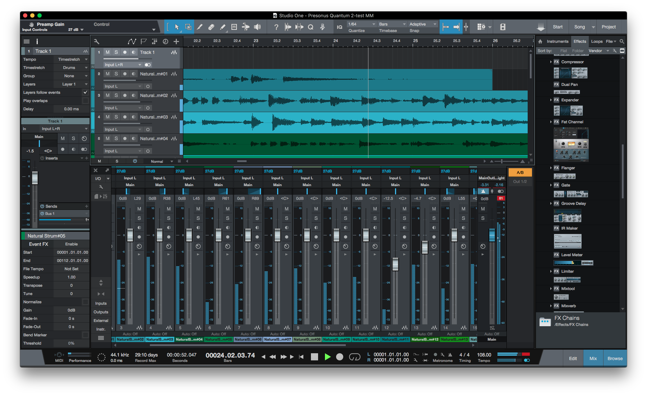Click the Main output fader handle
Viewport: 647px width, 396px height.
pos(492,235)
